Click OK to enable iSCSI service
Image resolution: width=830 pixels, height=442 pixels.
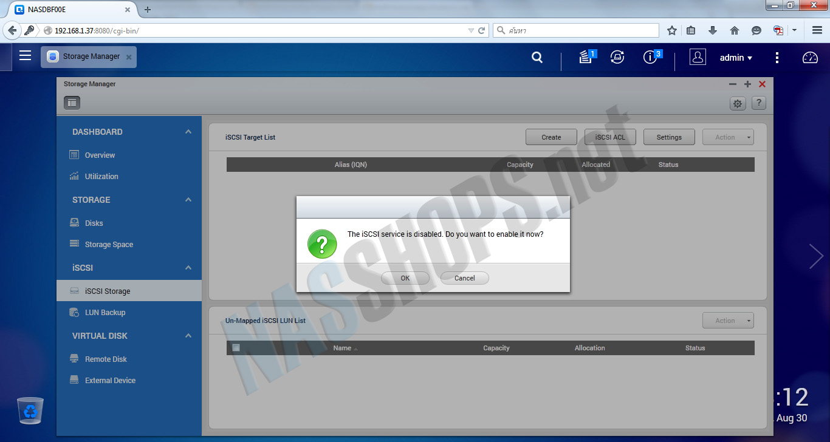[405, 278]
